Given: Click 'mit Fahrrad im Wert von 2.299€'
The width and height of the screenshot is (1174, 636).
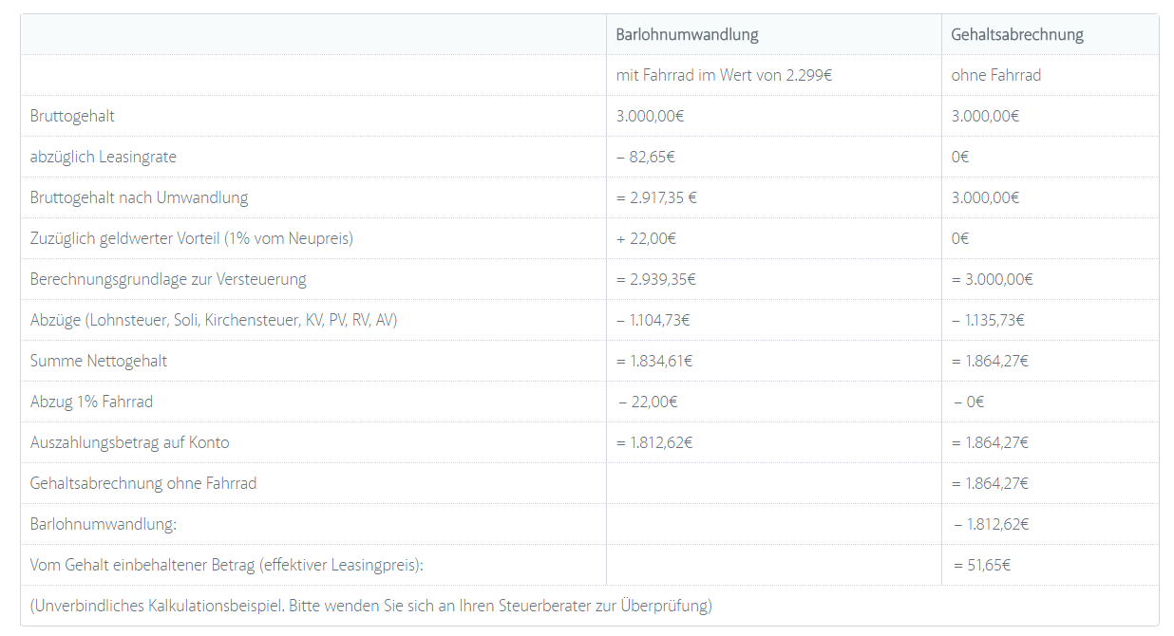Looking at the screenshot, I should (x=724, y=75).
